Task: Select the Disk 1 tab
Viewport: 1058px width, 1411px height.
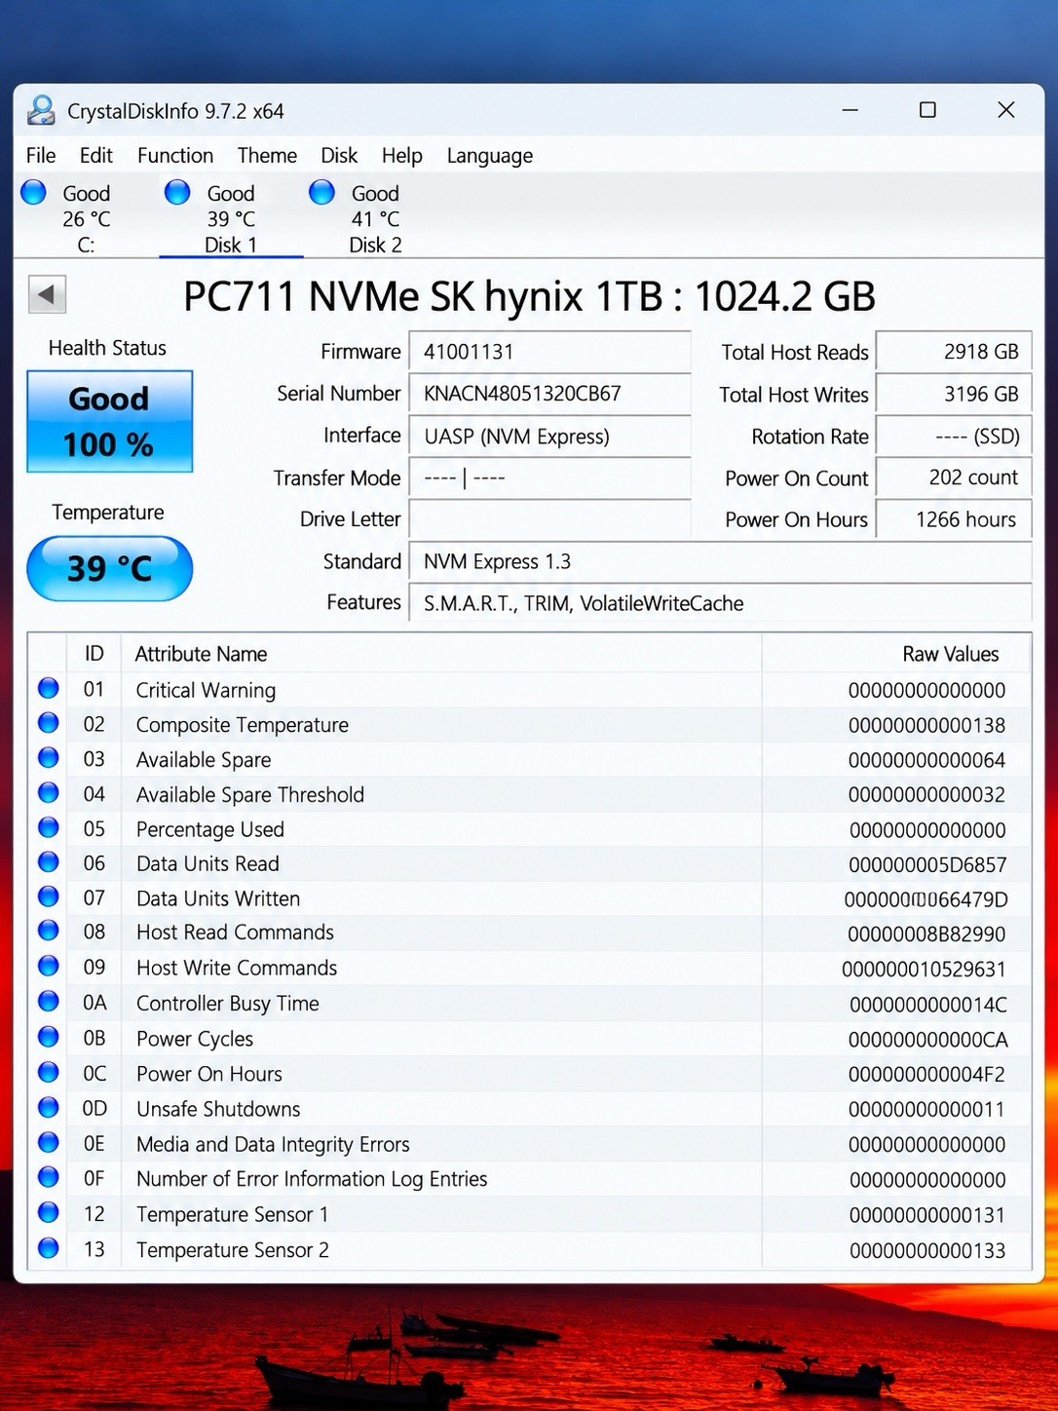Action: point(231,218)
